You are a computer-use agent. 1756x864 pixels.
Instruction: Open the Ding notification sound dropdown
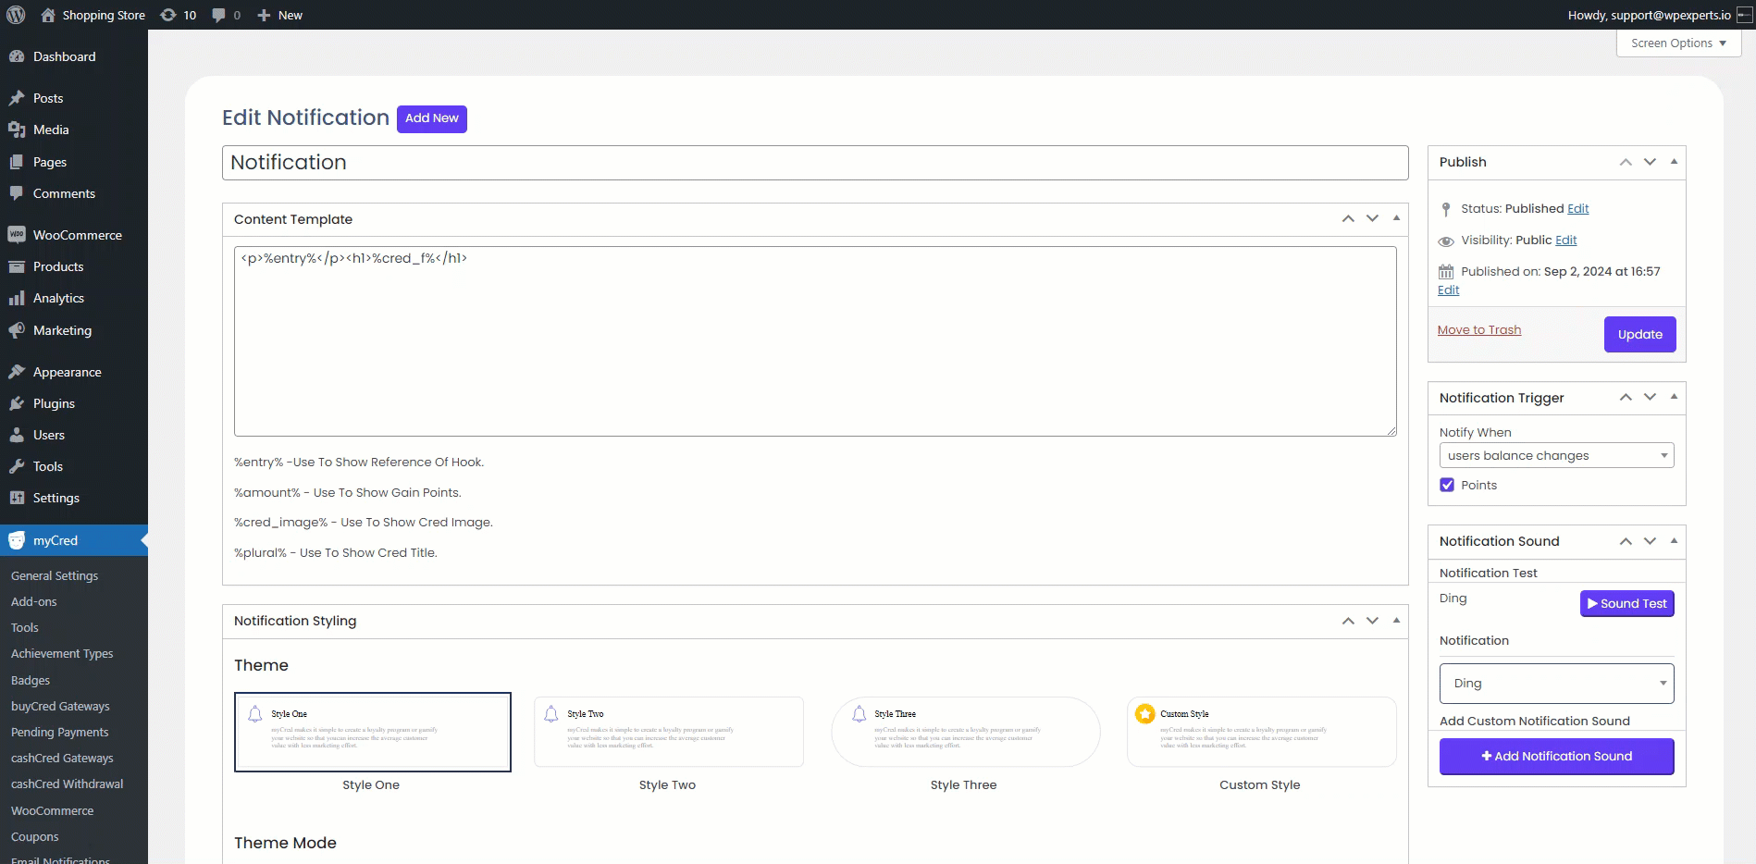[1556, 684]
